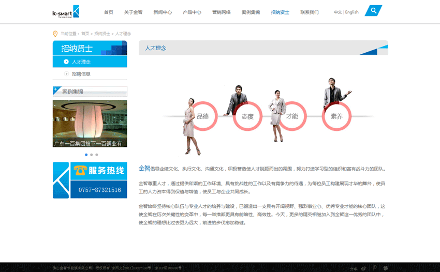440x272 pixels.
Task: Go to 联系我们 page
Action: 310,12
